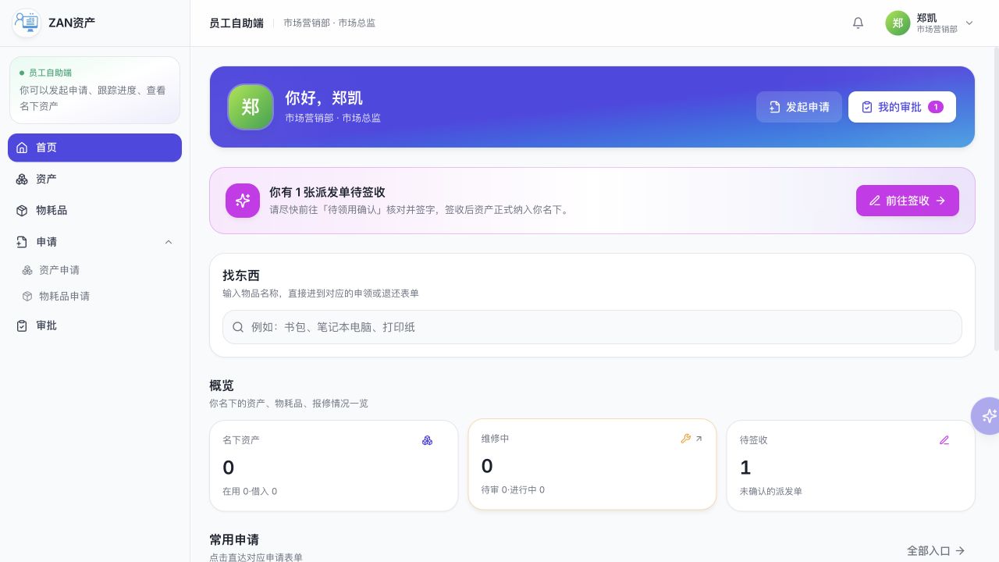Click the 前往签收 button

pyautogui.click(x=908, y=201)
